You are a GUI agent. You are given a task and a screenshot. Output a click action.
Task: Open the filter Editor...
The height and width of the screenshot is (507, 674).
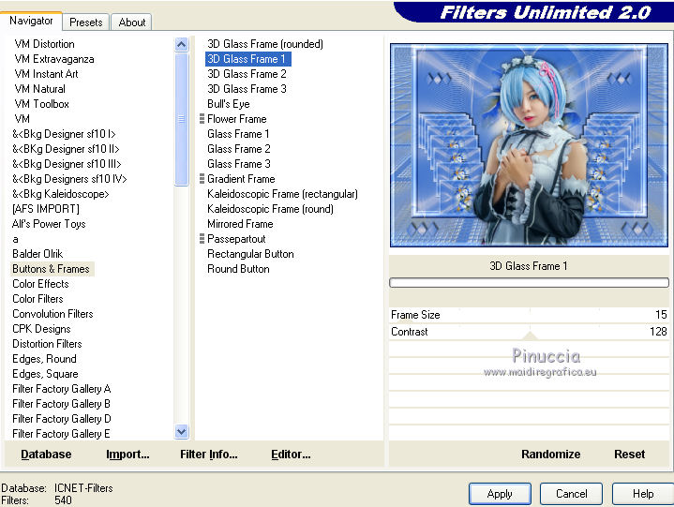click(291, 455)
